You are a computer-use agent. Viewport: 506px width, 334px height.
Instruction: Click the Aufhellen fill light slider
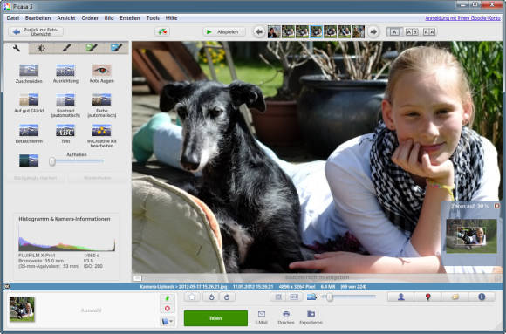click(x=77, y=161)
